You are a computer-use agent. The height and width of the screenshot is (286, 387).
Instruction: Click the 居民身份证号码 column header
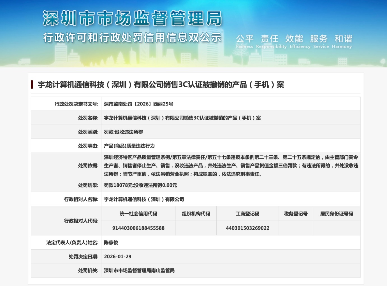point(337,214)
